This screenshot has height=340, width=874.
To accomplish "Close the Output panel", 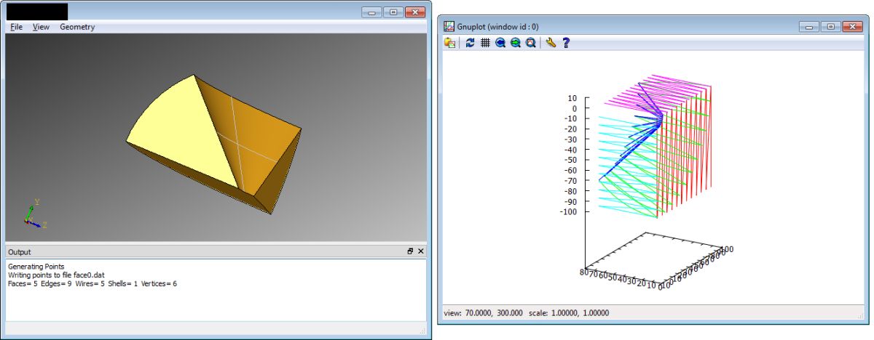I will point(420,251).
